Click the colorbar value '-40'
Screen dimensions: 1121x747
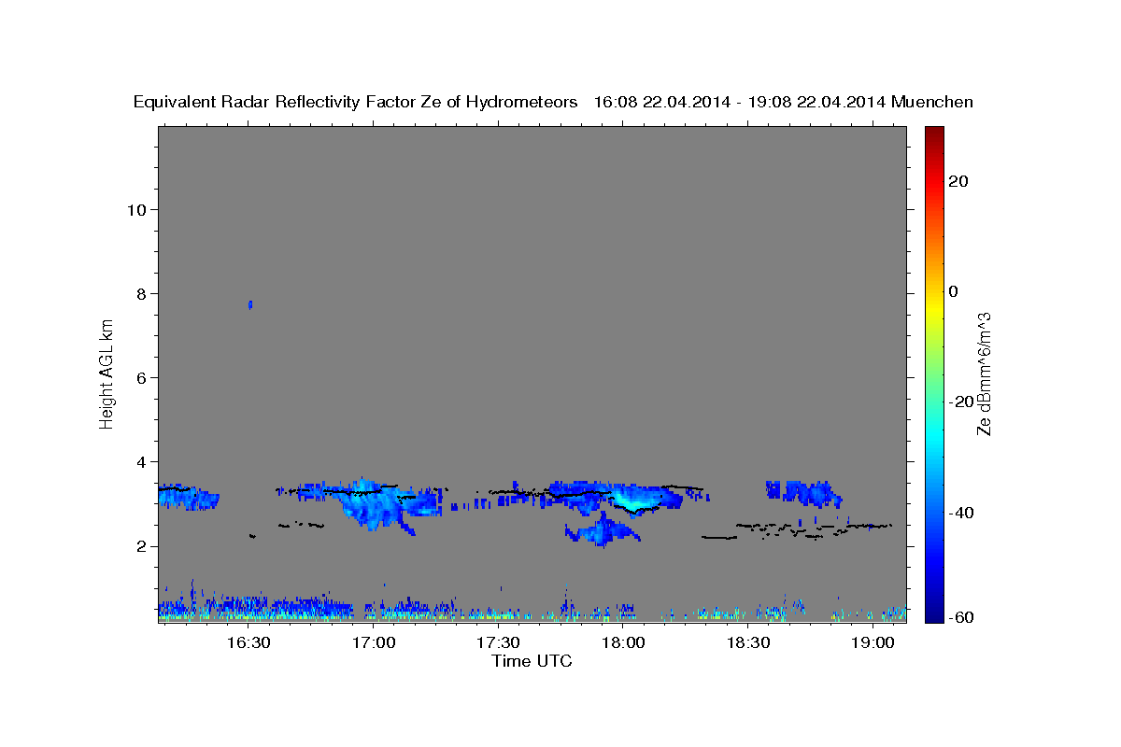click(960, 512)
